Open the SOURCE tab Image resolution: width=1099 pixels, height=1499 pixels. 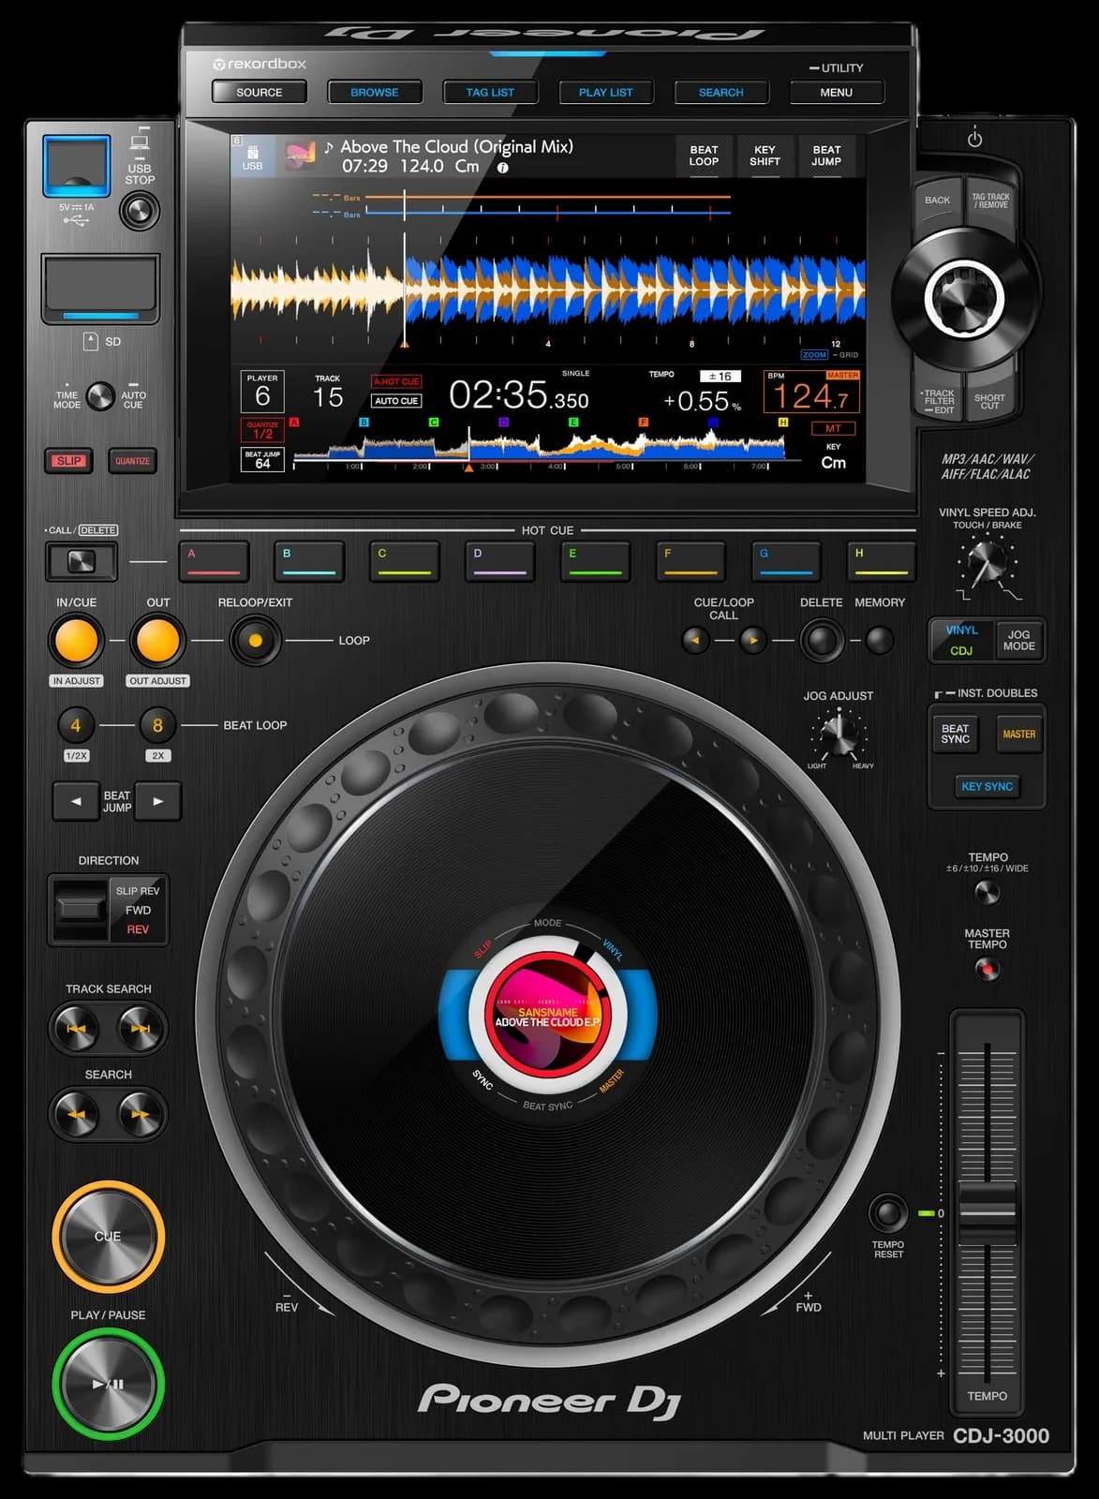click(259, 92)
